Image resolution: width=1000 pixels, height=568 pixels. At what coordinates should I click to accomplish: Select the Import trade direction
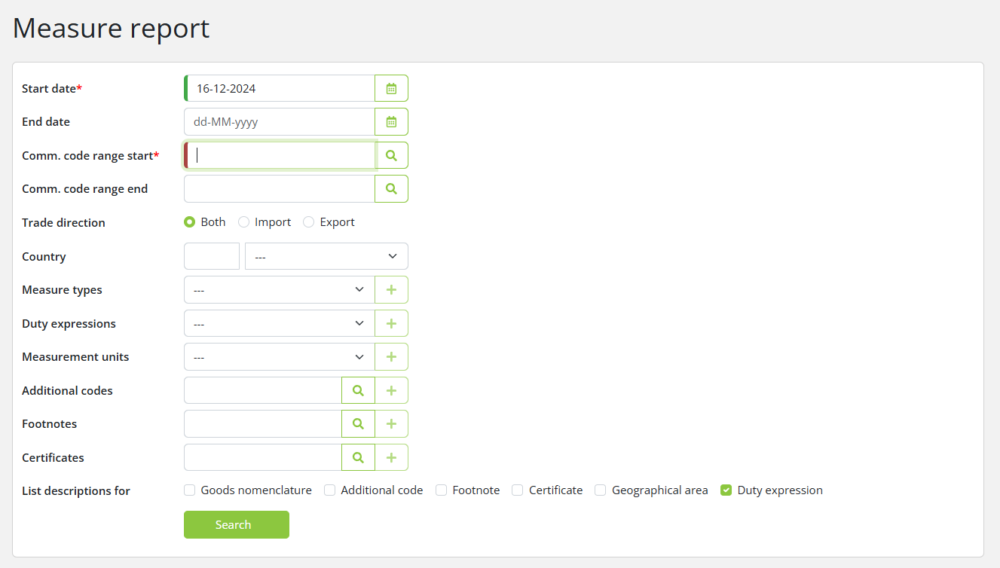[x=244, y=222]
